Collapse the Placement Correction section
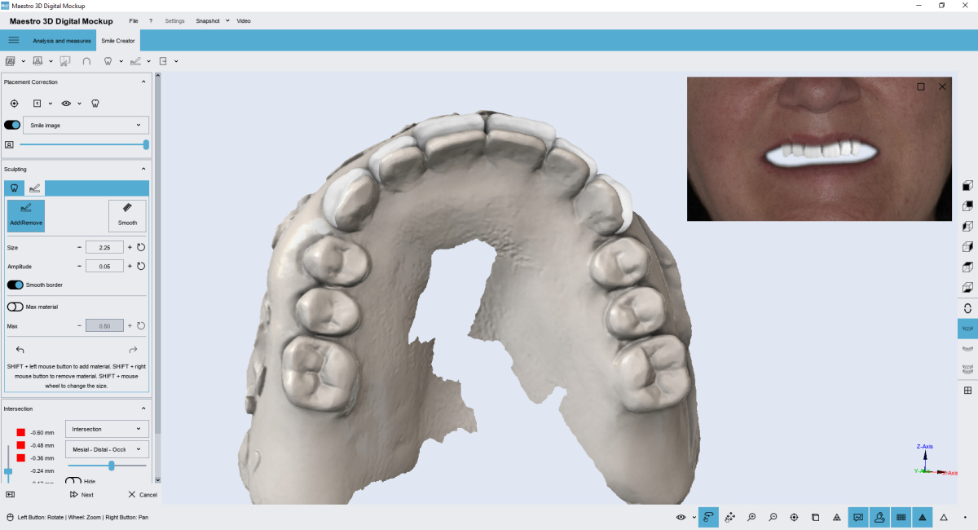This screenshot has height=530, width=978. [144, 82]
